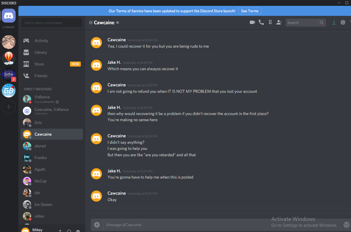
Task: Open the Vallance direct message
Action: pyautogui.click(x=52, y=99)
